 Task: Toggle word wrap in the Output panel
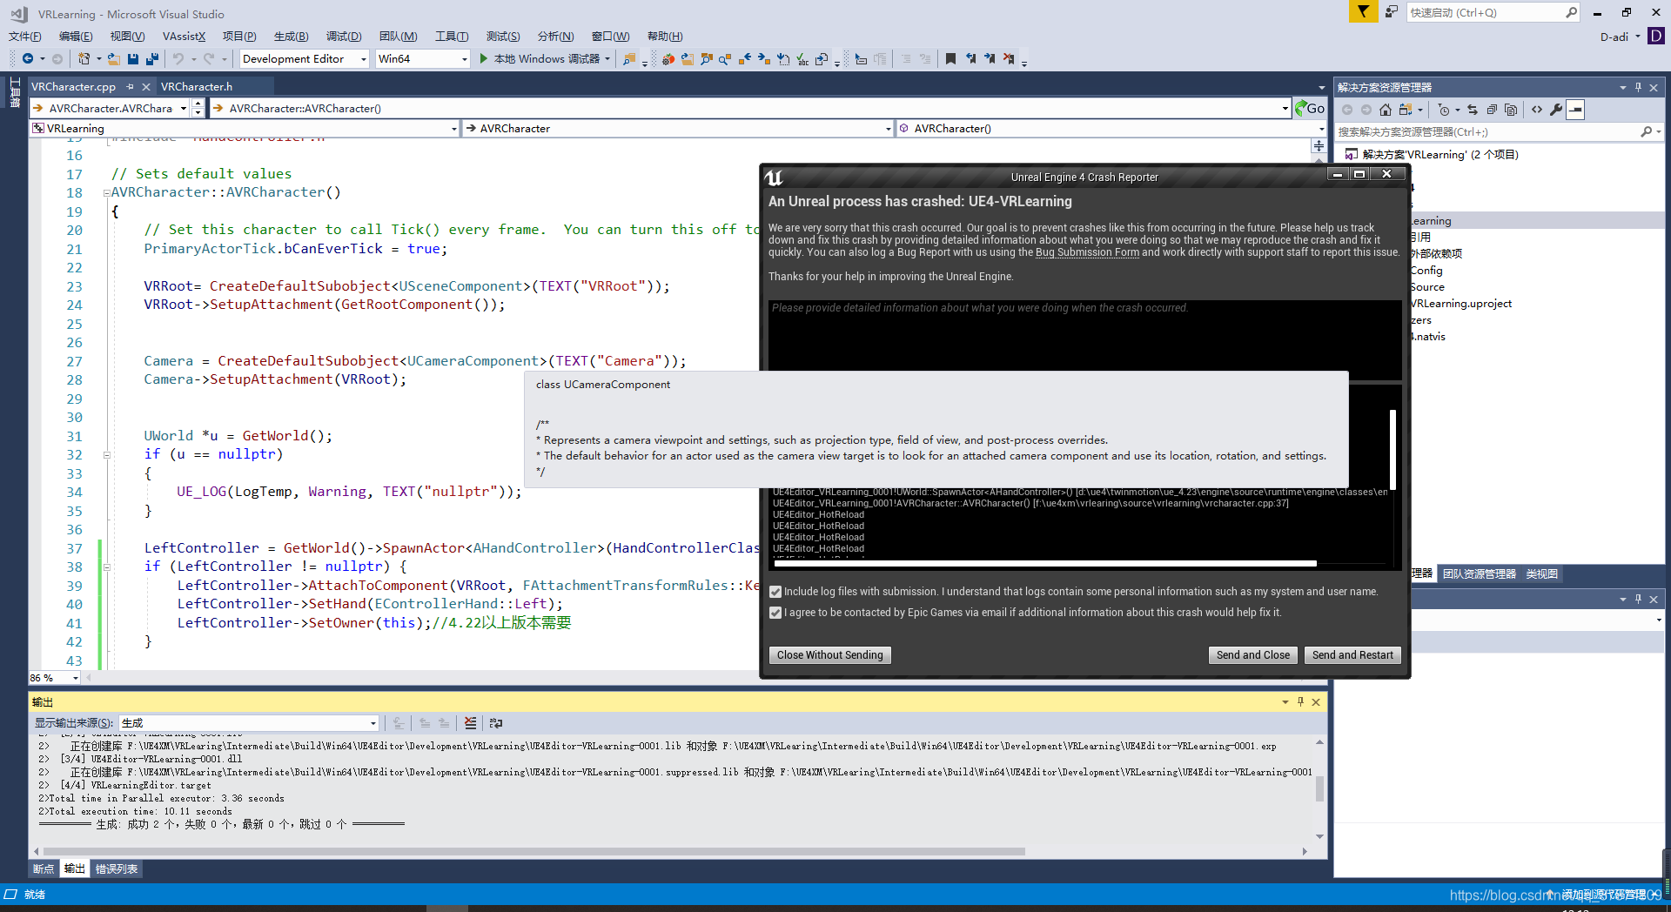click(x=496, y=722)
